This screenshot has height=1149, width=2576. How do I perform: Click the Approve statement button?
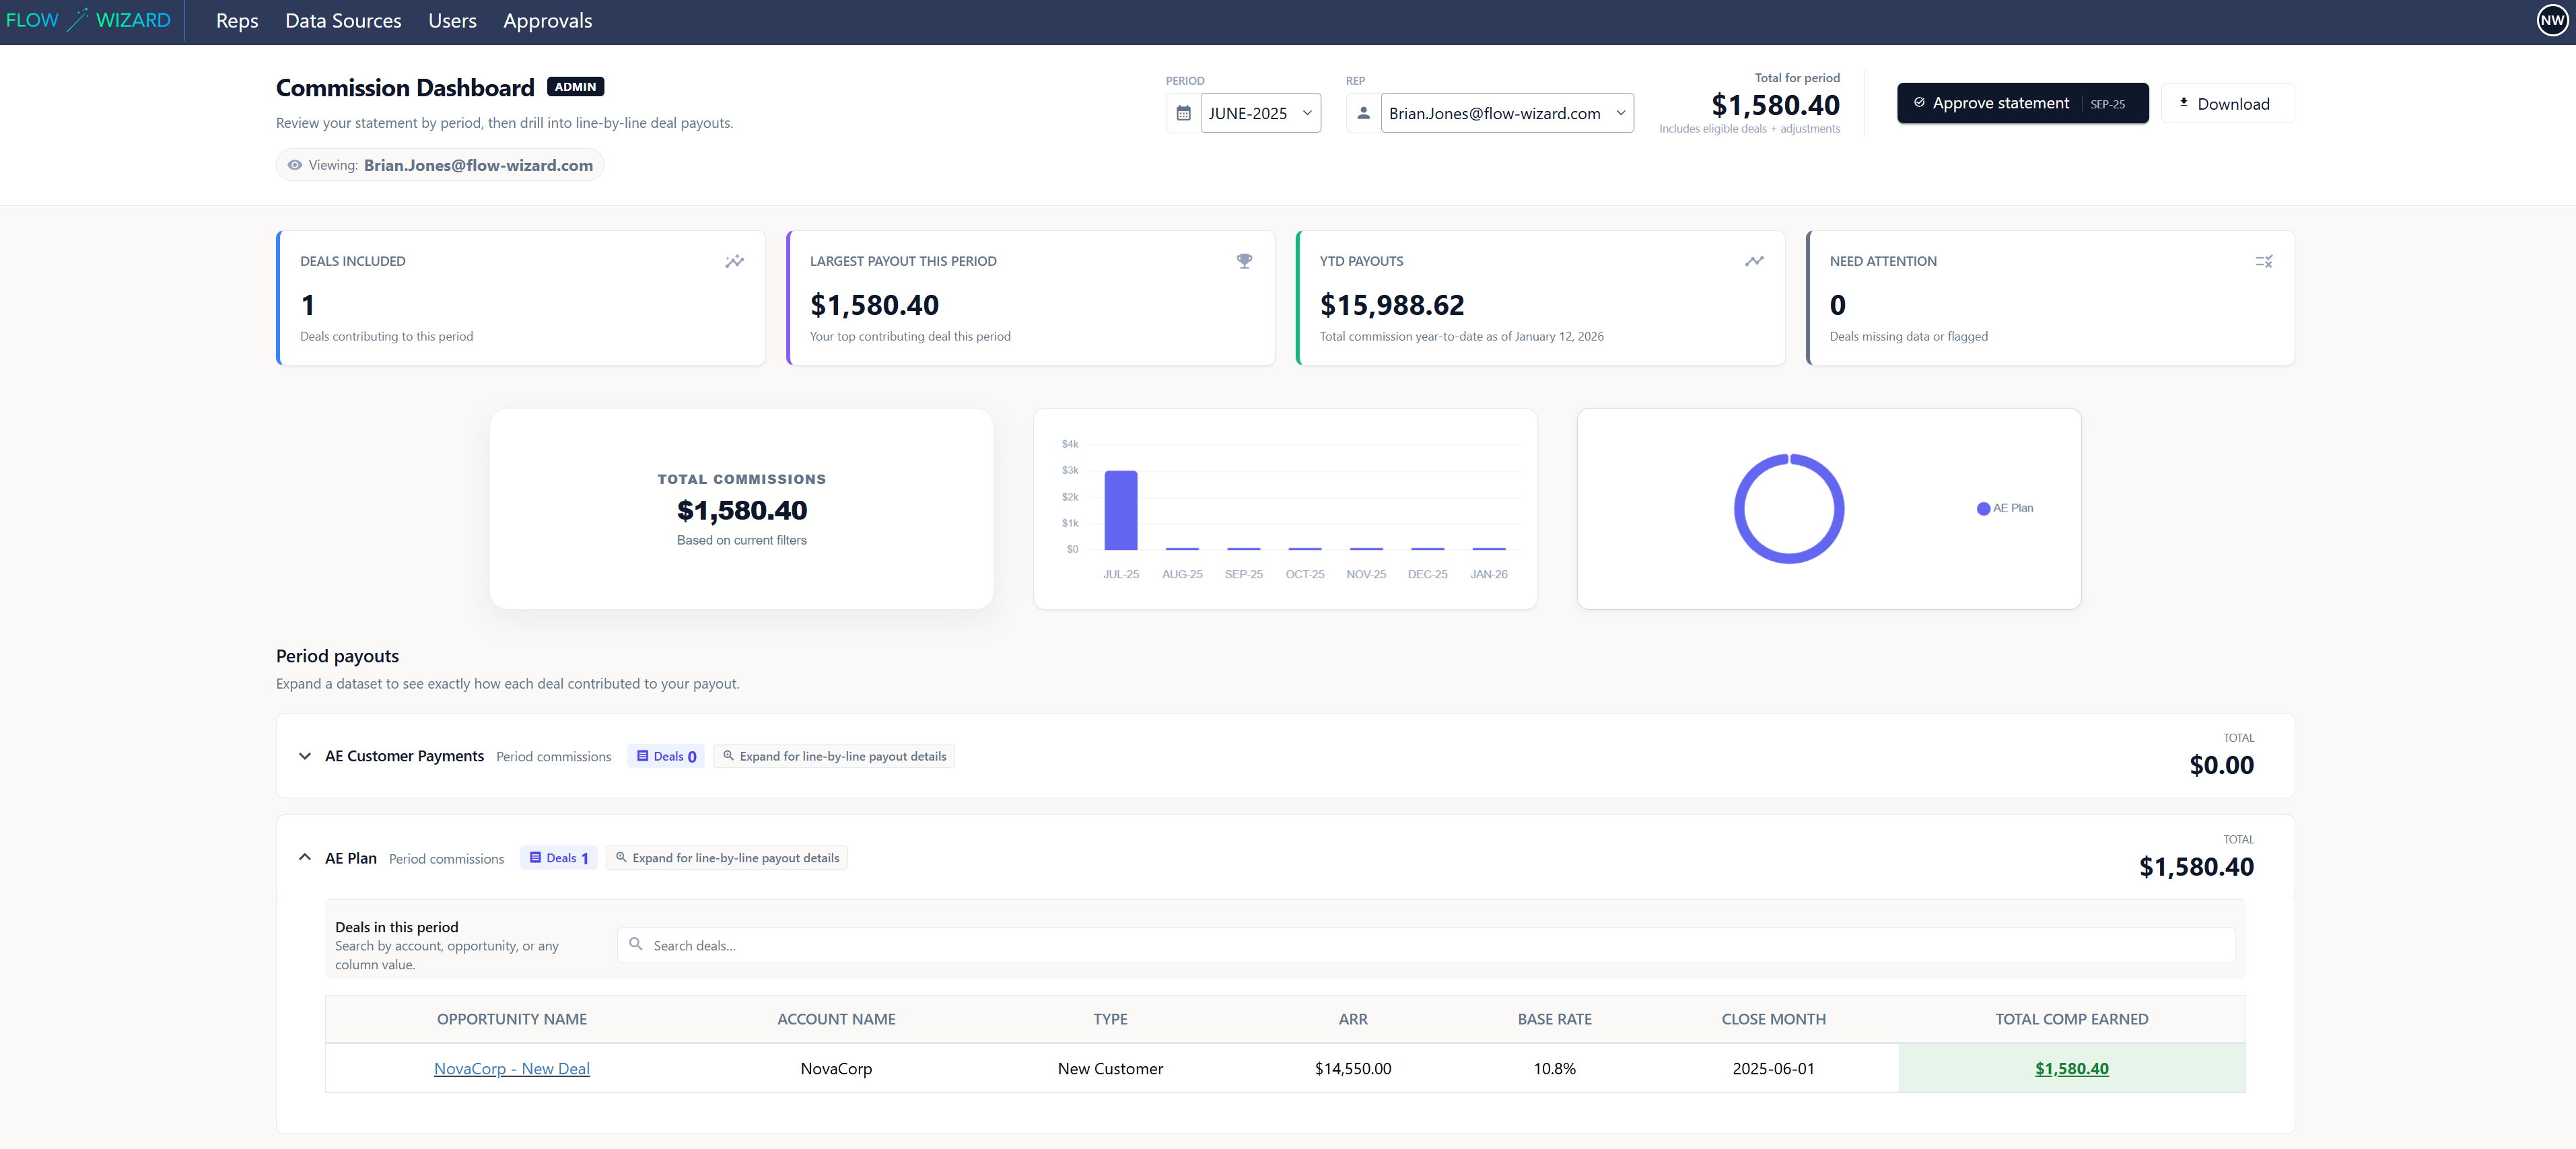2022,102
